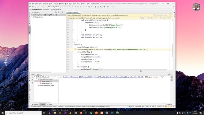Open the Build menu
204x115 pixels.
point(67,4)
